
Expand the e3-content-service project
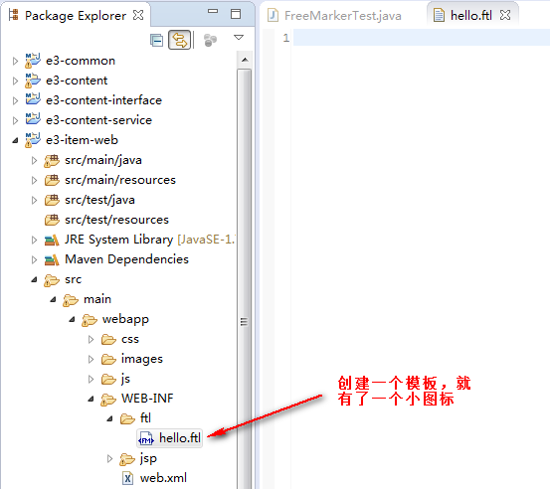click(x=15, y=121)
